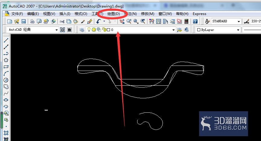Click the Plot printer icon
Viewport: 261px width, 141px height.
[x=32, y=21]
